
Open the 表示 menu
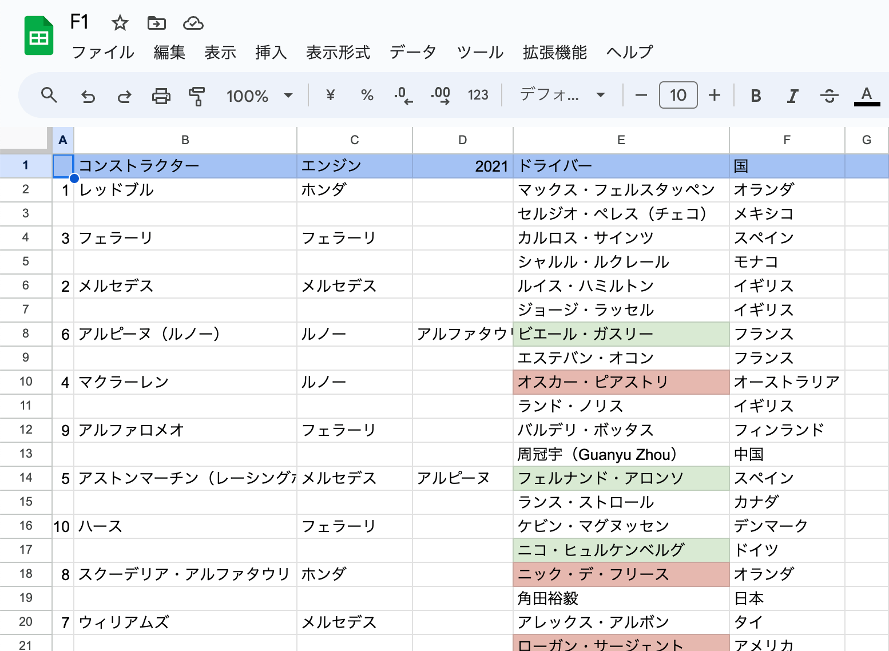point(220,52)
